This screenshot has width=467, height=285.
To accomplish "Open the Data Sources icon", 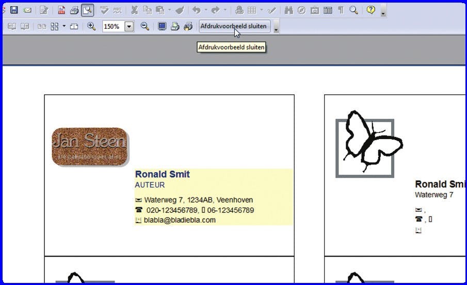I will pos(328,10).
